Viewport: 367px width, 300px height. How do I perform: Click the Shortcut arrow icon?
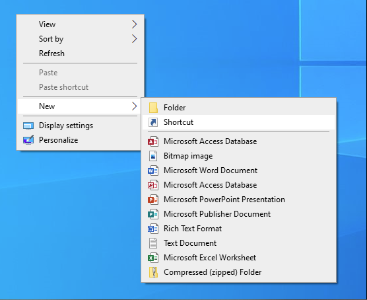153,122
